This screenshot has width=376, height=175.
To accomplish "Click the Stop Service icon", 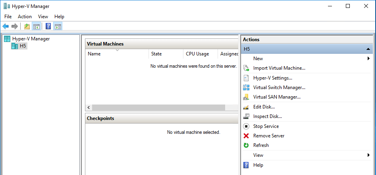I will click(246, 126).
